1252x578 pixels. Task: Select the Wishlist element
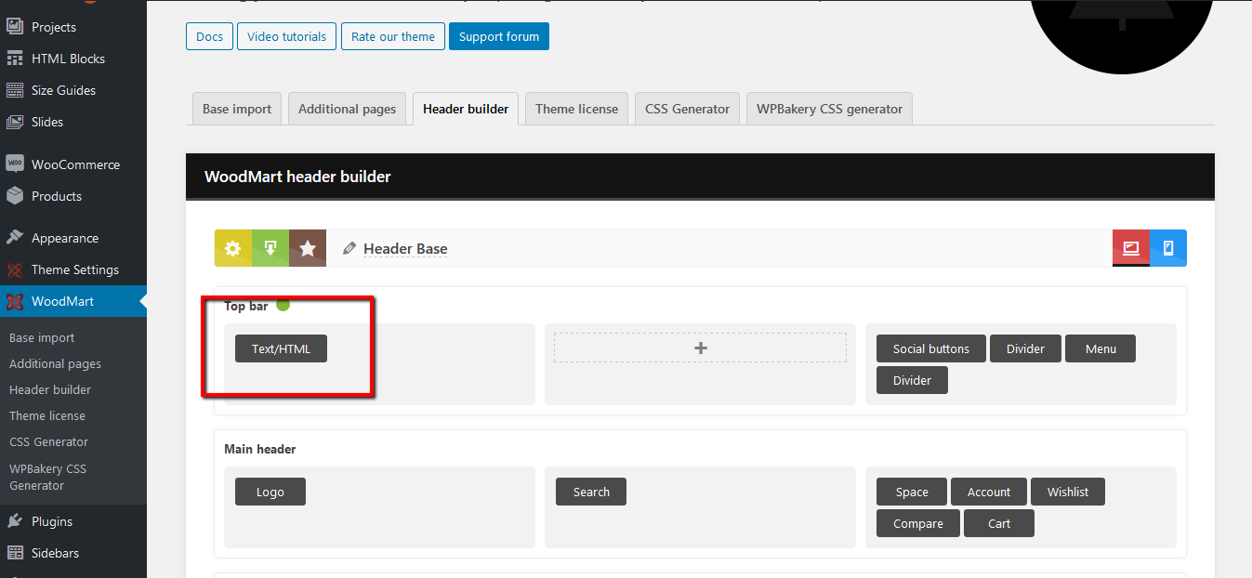click(1068, 492)
